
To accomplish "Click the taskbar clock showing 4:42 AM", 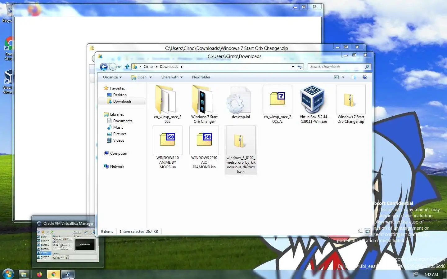I will [x=431, y=274].
